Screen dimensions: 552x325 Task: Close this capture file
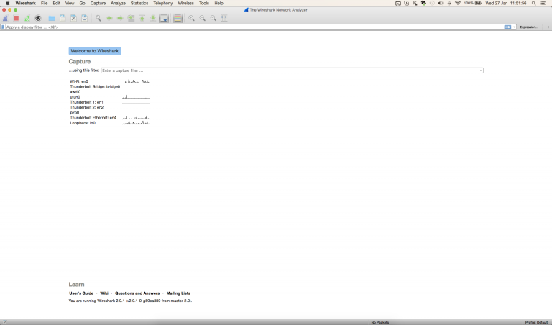(x=73, y=18)
